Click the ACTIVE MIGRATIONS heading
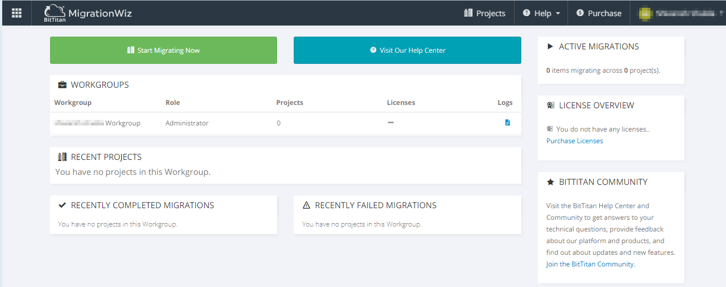The height and width of the screenshot is (287, 726). tap(599, 47)
